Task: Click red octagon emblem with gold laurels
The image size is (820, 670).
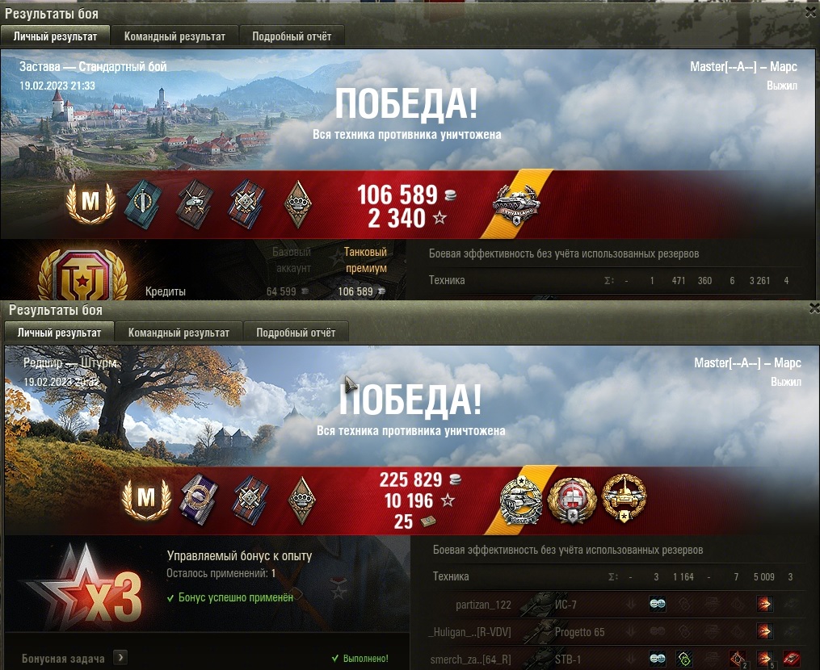Action: coord(82,274)
